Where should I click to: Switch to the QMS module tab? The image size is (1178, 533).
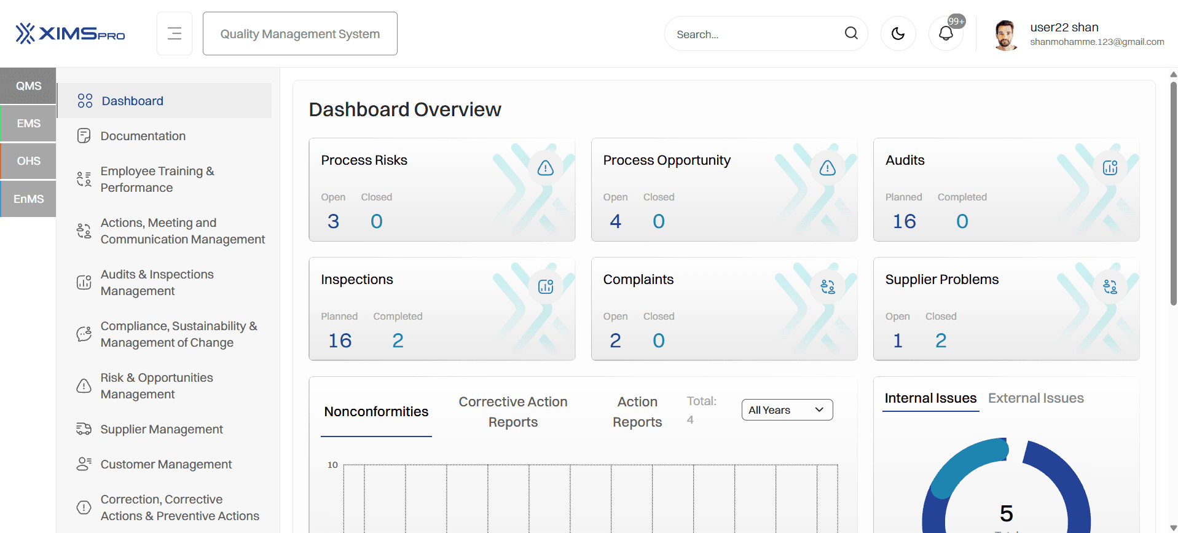[28, 86]
